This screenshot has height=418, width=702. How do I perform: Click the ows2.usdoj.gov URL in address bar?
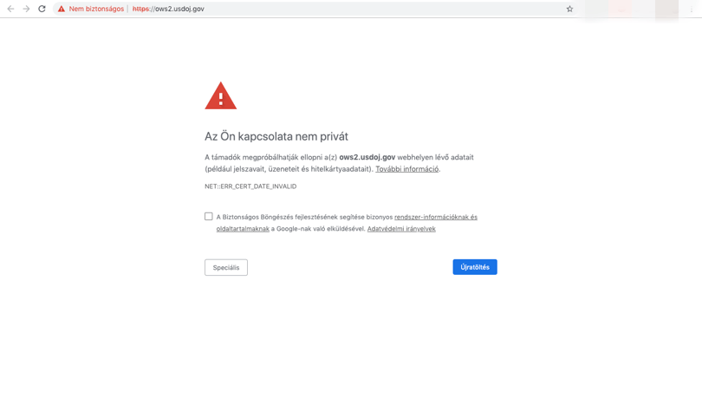tap(168, 9)
